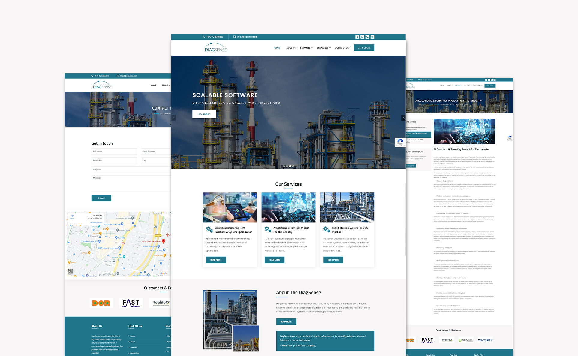Select CONTACT US in center page navigation
Viewport: 578px width, 356px height.
[x=342, y=48]
